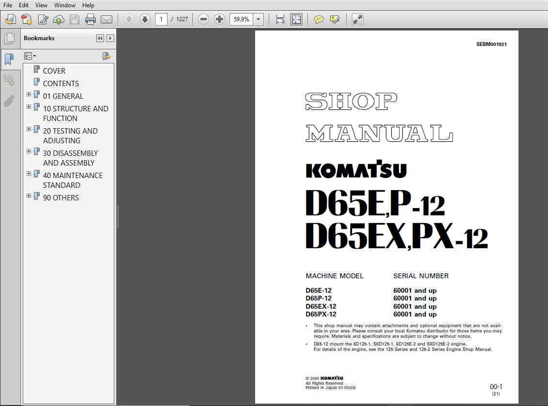The image size is (548, 406).
Task: Go to the previous page with the up arrow
Action: coord(129,19)
